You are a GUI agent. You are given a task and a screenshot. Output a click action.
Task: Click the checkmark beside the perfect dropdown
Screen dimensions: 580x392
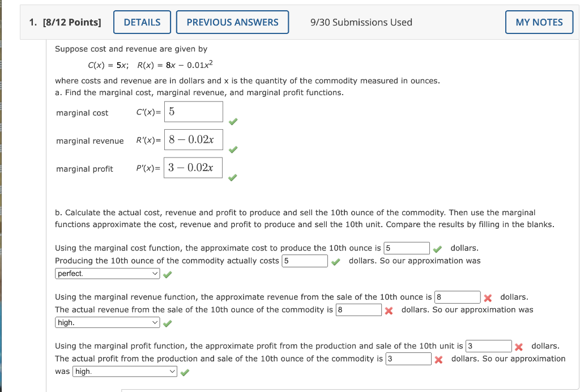(x=167, y=274)
